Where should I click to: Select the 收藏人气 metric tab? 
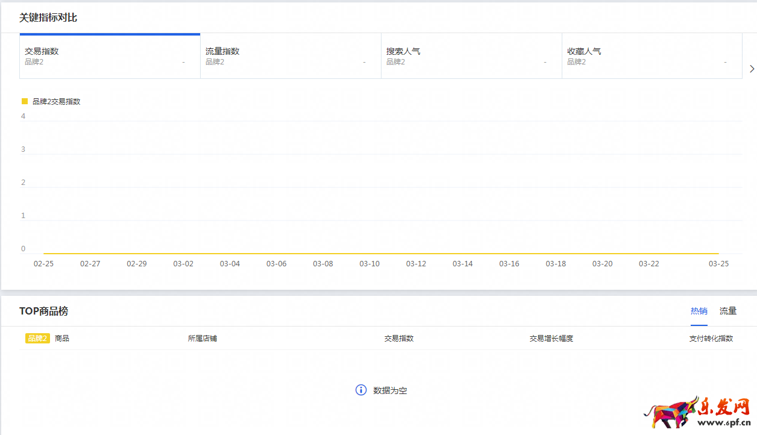pyautogui.click(x=652, y=56)
